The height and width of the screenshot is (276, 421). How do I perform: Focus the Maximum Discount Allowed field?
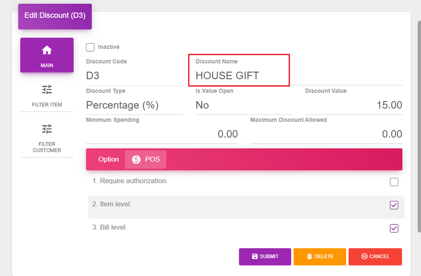(x=326, y=134)
